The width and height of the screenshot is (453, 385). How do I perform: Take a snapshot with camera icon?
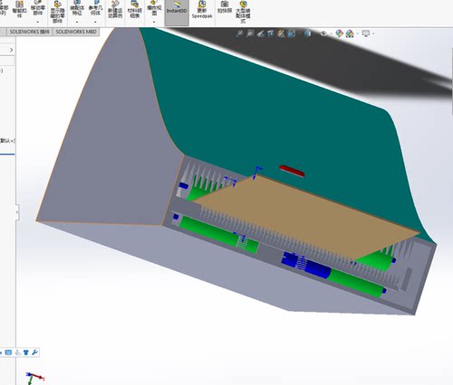[225, 7]
